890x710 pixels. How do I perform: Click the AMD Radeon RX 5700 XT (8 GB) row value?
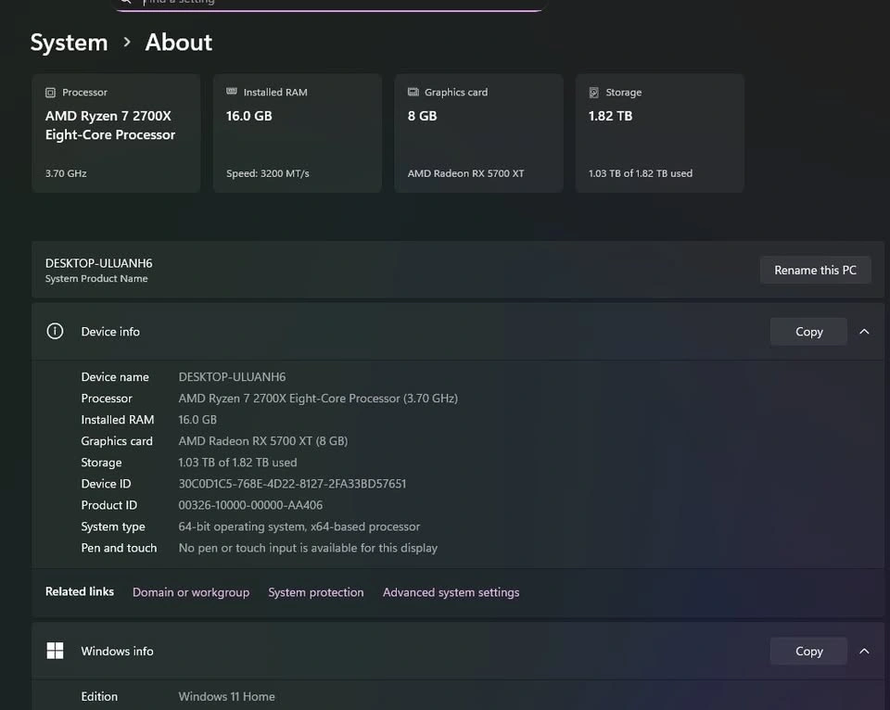(x=263, y=441)
